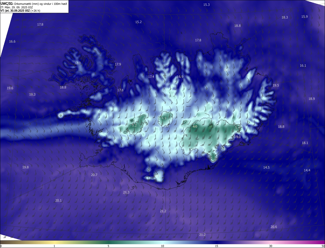Click the 4.9 value on the glacier
Screen dimensions: 325x248
pos(164,118)
